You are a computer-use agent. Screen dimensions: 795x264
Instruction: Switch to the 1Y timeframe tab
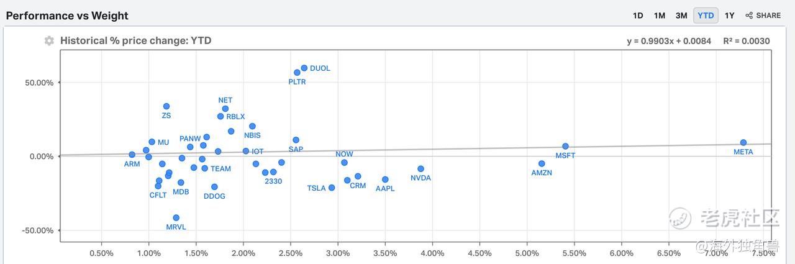point(730,16)
